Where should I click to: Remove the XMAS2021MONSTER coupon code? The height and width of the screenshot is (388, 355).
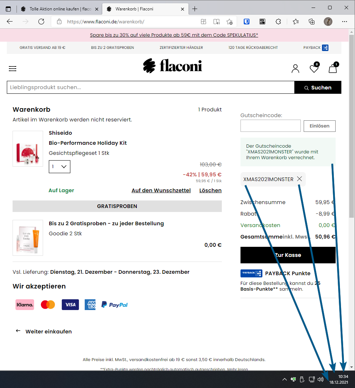[300, 179]
